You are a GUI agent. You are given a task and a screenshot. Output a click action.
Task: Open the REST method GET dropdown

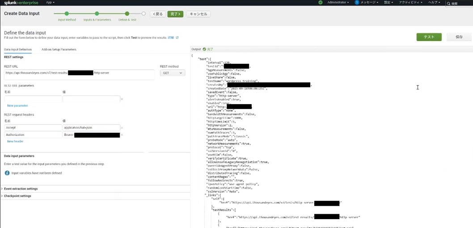(172, 73)
